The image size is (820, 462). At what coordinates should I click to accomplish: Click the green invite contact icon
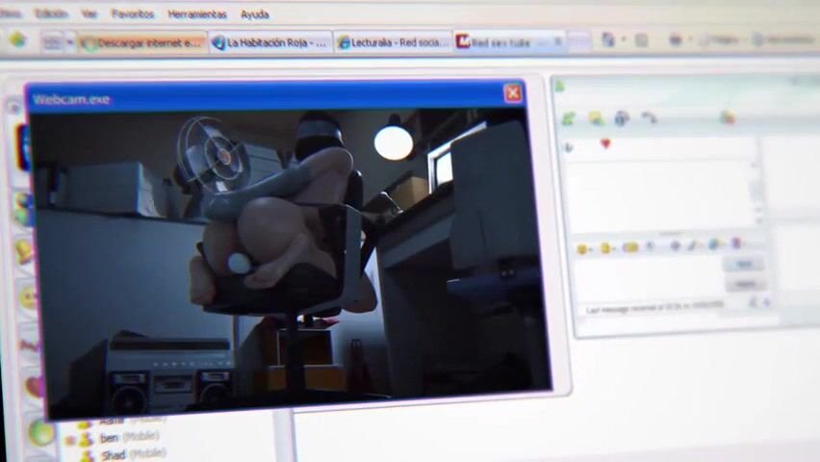click(569, 118)
